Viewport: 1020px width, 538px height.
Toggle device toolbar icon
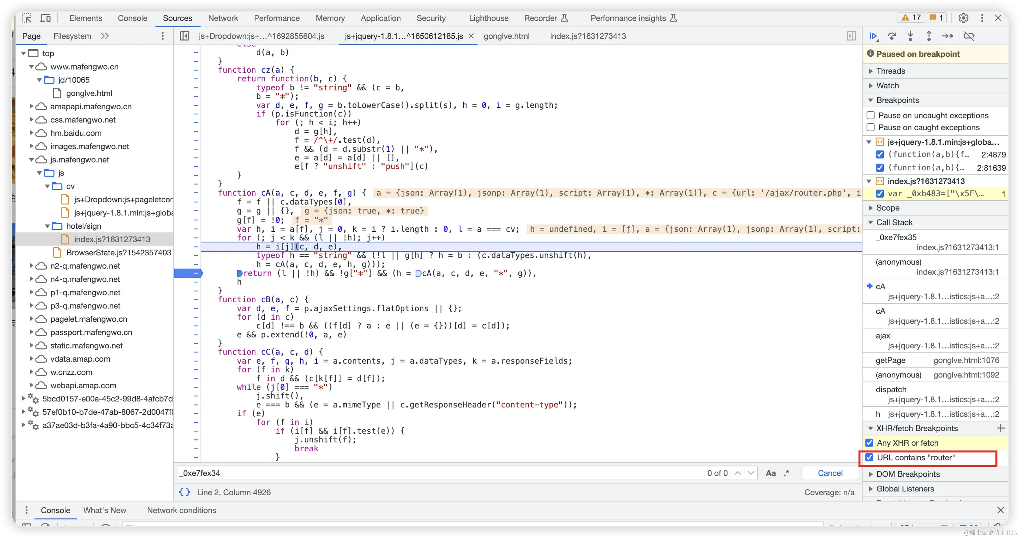tap(46, 18)
